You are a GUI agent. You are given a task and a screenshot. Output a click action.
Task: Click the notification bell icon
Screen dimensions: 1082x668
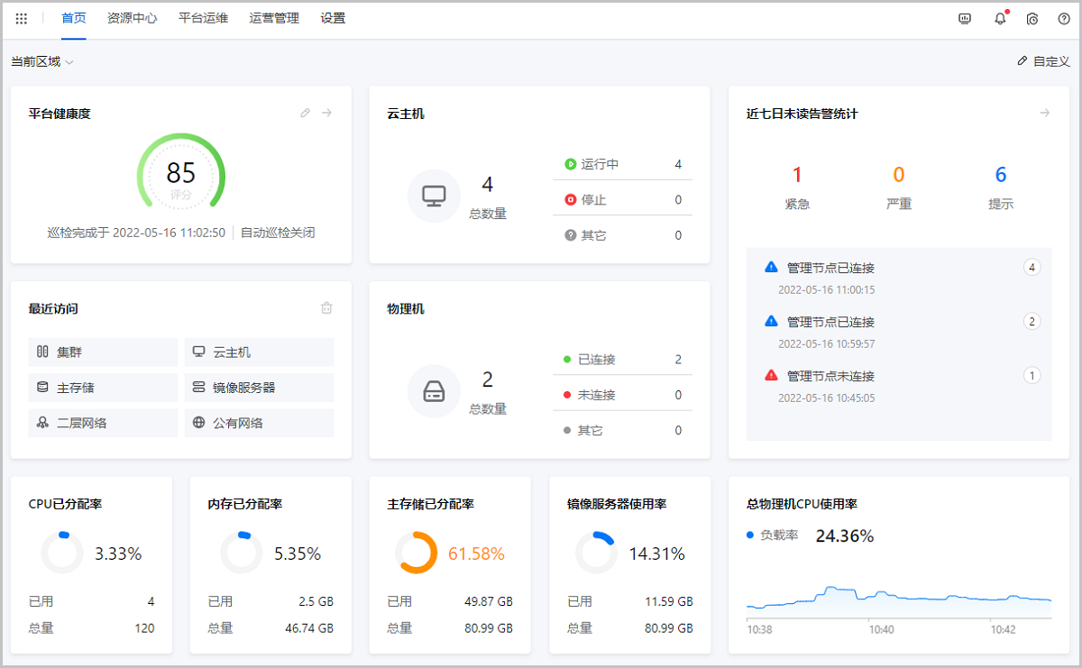point(1000,18)
